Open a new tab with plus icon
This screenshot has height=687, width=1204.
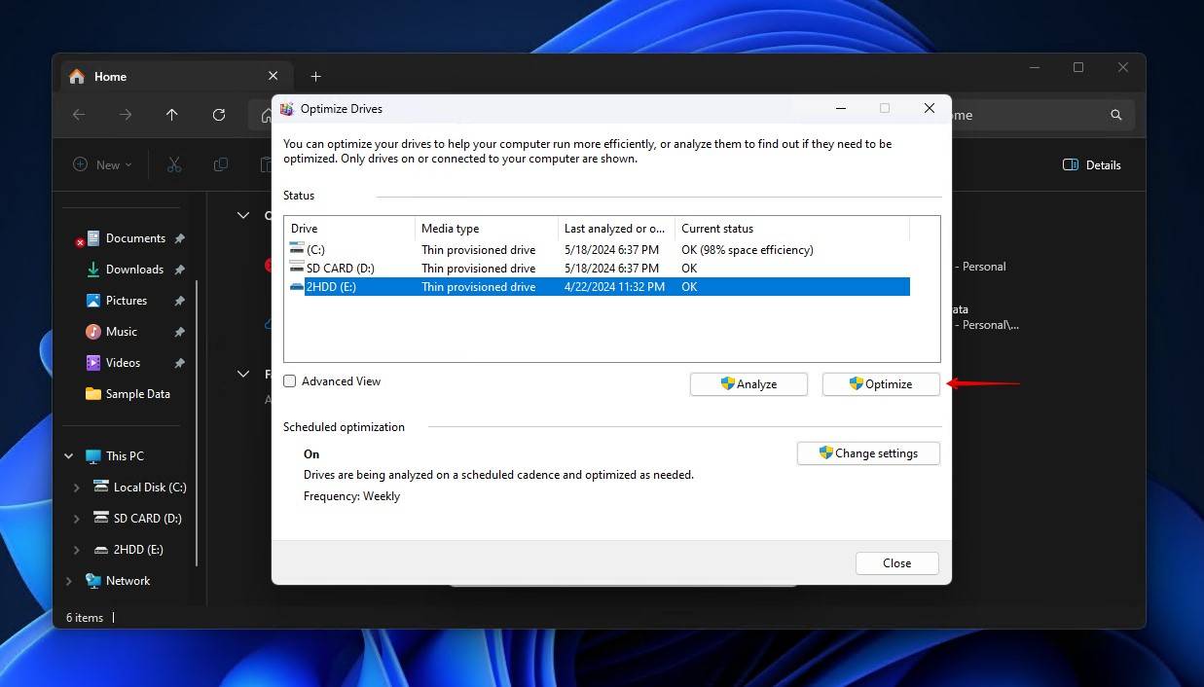[x=315, y=77]
